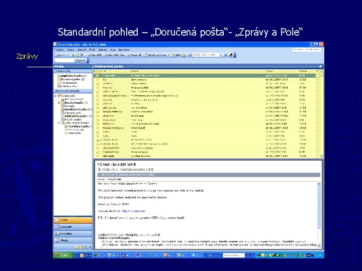This screenshot has height=271, width=362.
Task: Click the Odeslat a přijmout button
Action: point(155,55)
